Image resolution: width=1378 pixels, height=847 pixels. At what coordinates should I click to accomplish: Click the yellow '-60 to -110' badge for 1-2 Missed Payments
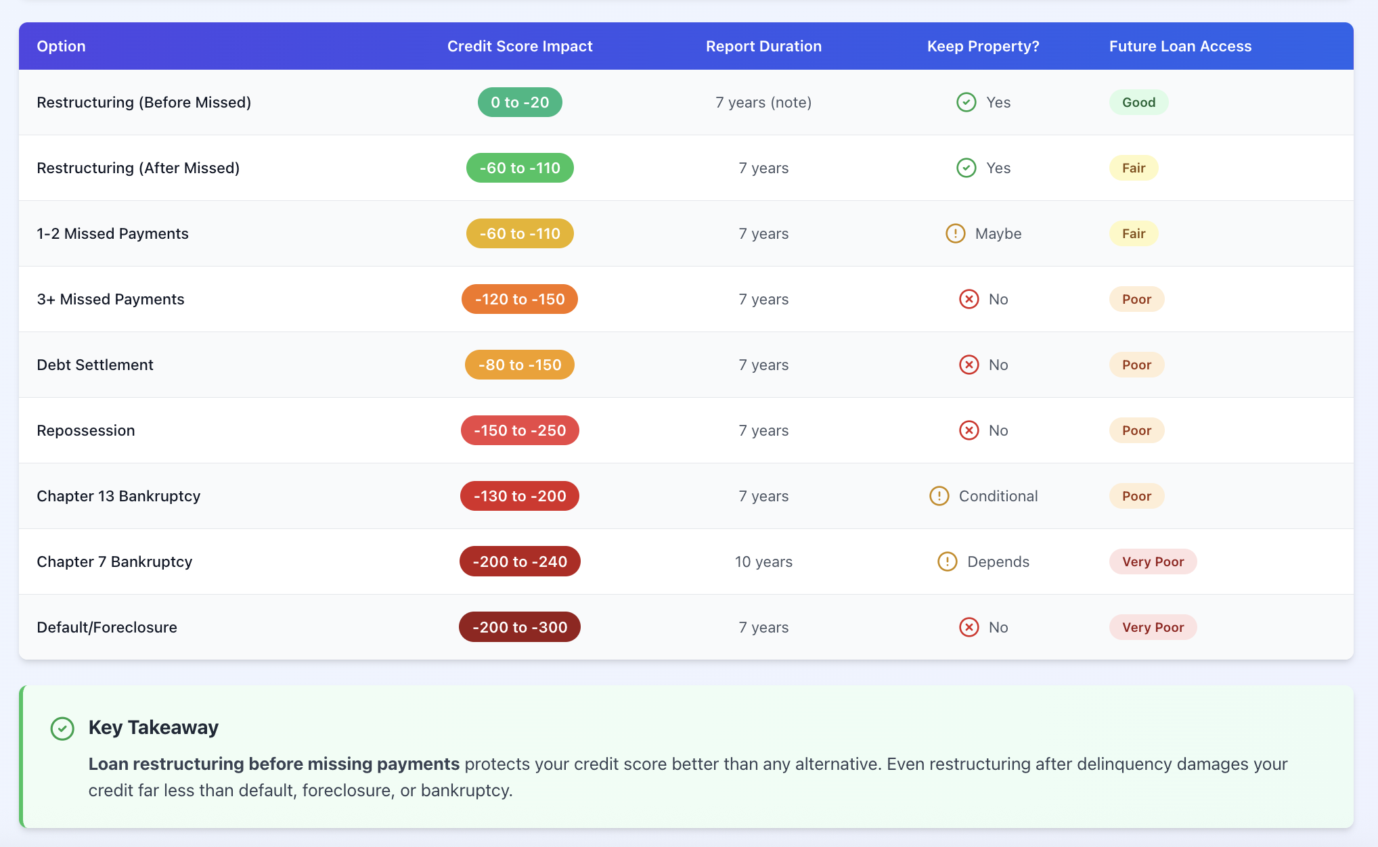[x=520, y=233]
